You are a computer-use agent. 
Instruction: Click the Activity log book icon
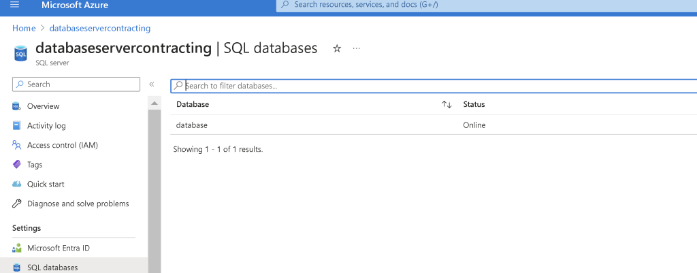tap(16, 125)
